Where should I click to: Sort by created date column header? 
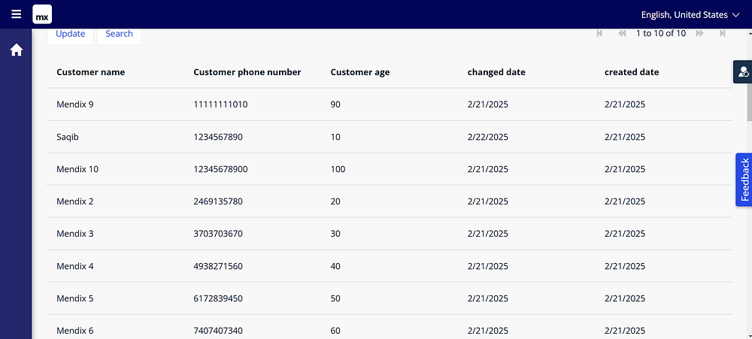(632, 72)
